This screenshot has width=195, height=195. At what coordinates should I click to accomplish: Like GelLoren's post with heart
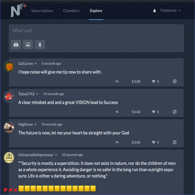(x=153, y=81)
